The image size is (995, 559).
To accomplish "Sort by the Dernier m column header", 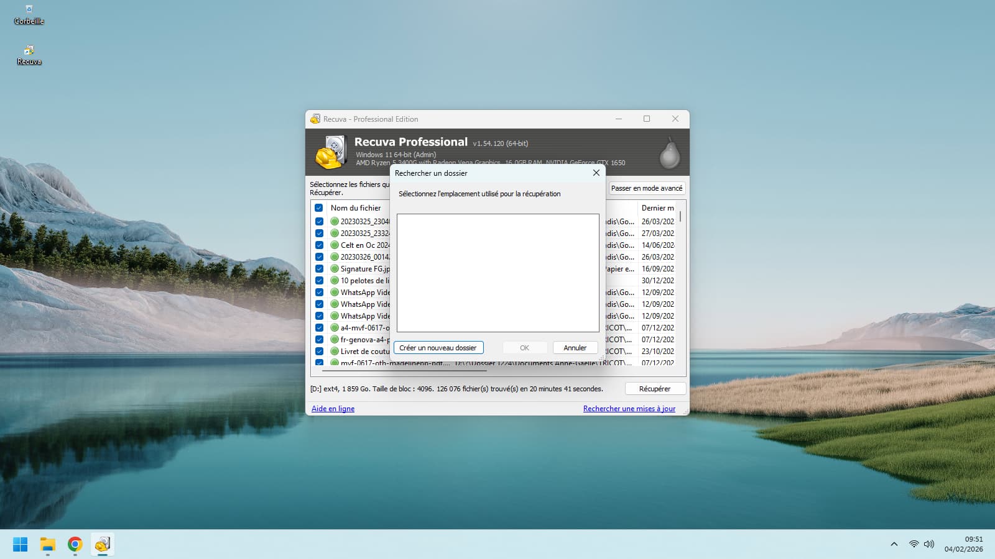I will tap(657, 208).
